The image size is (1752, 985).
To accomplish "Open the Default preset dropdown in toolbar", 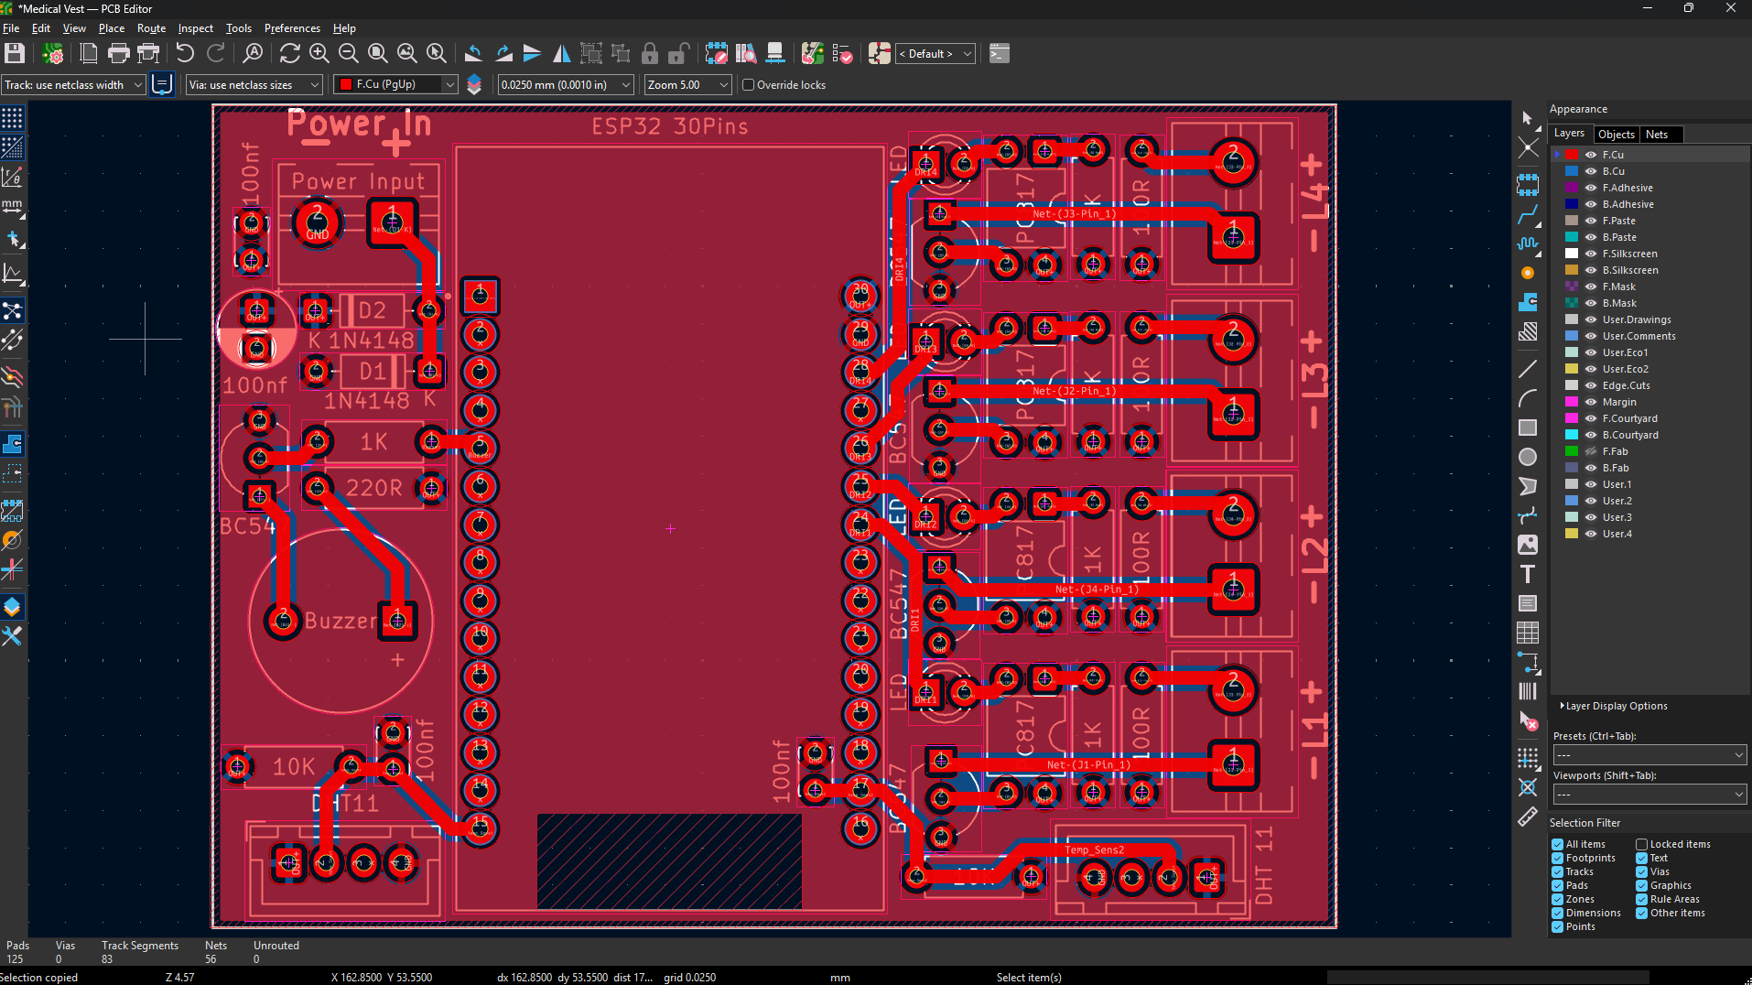I will [x=935, y=54].
